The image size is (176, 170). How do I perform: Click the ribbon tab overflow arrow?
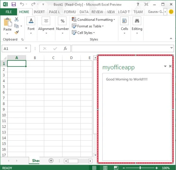165,12
